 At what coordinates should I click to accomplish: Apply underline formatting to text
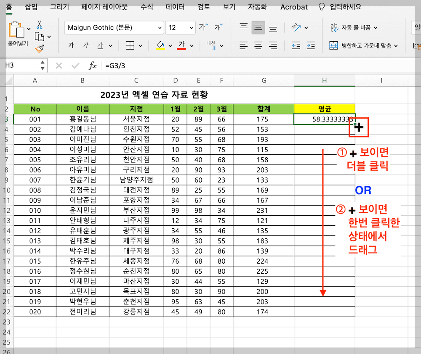[x=100, y=45]
